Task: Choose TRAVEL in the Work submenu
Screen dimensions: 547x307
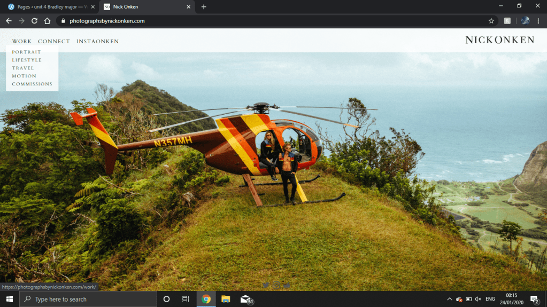Action: click(x=23, y=68)
